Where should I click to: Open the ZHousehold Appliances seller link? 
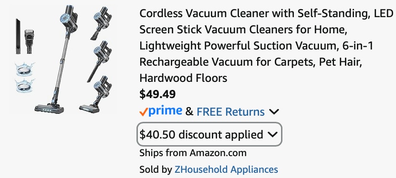(226, 169)
